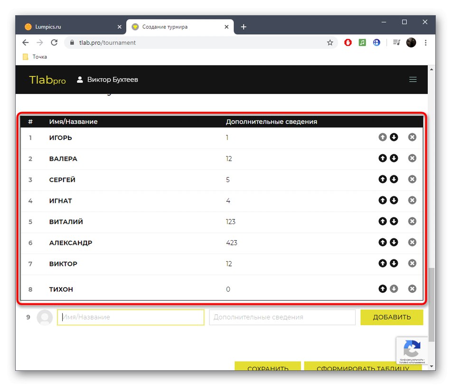
Task: Shift ИГНАТ down one row
Action: click(394, 200)
